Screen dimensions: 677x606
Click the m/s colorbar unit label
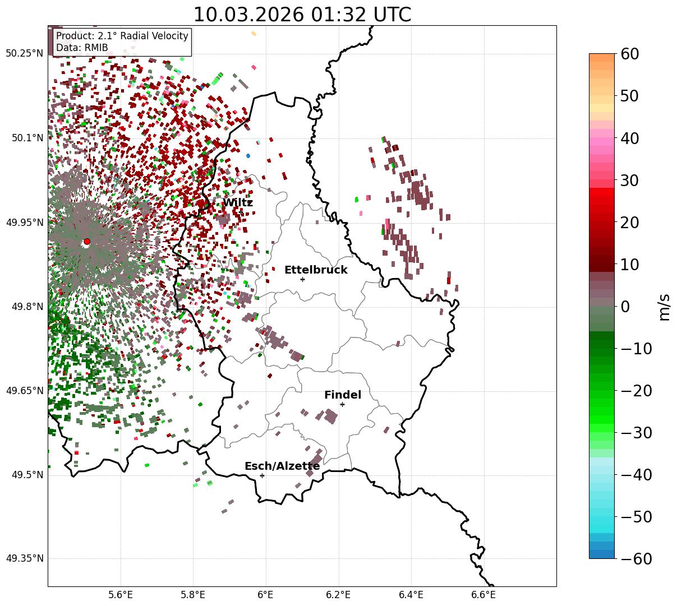[665, 306]
